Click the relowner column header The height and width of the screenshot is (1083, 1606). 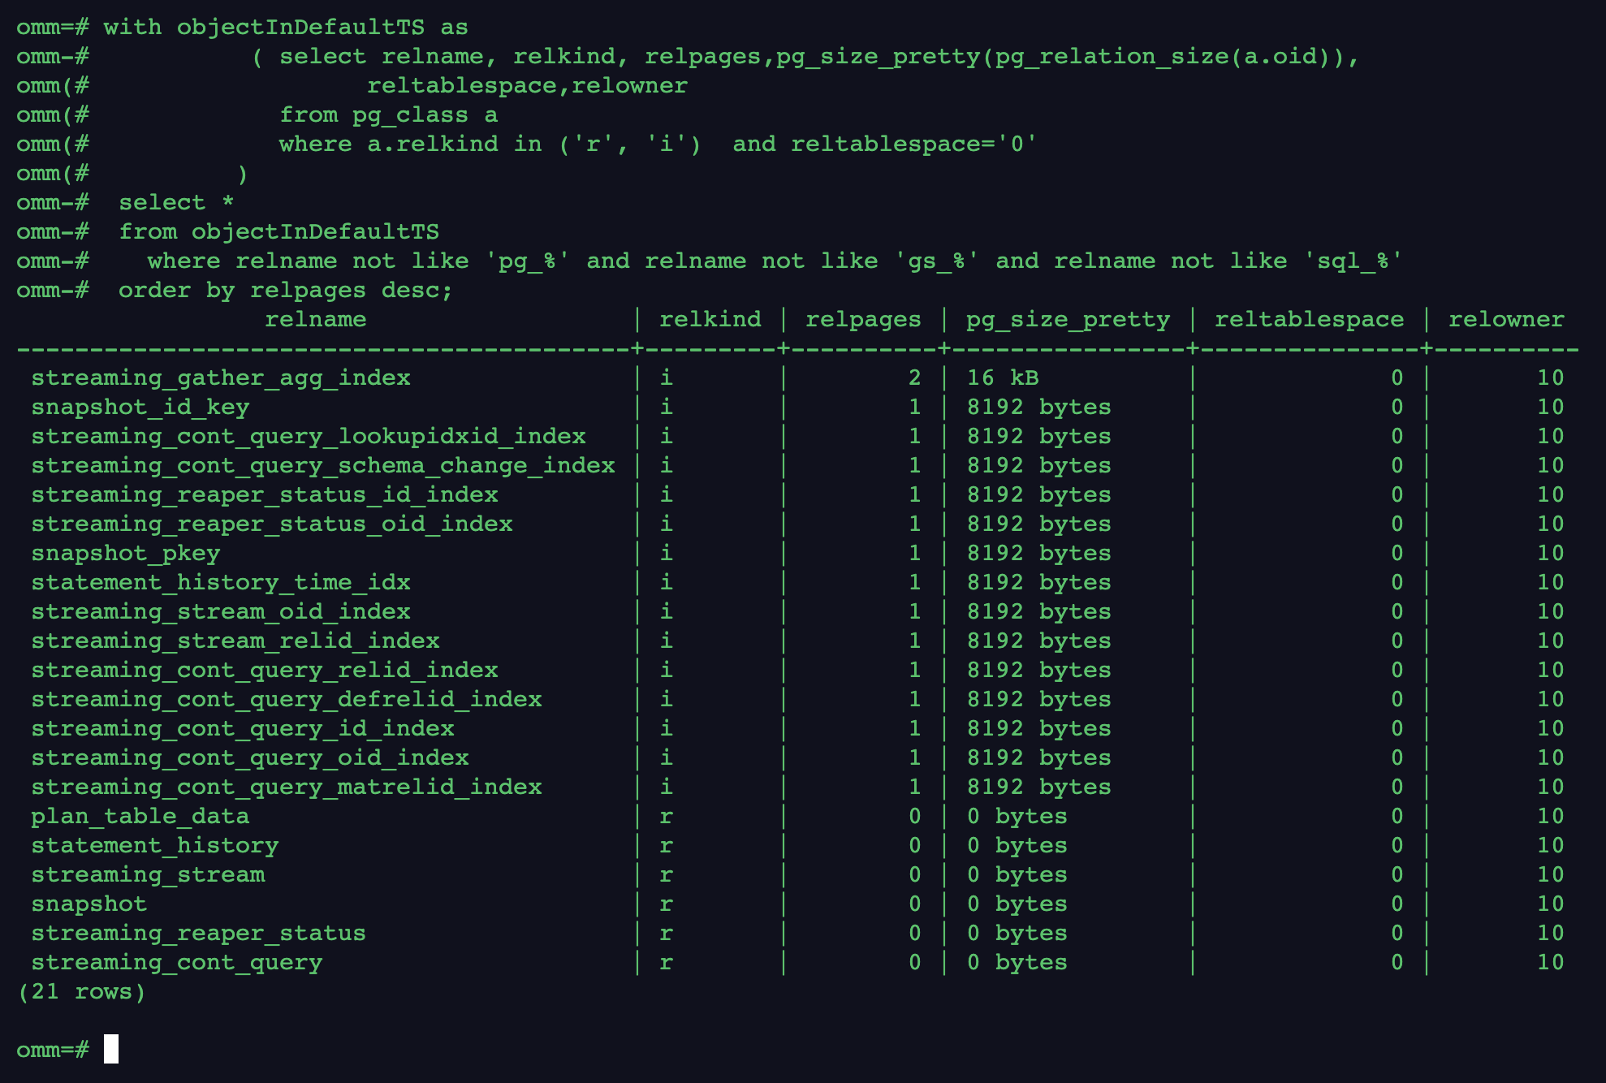(1506, 320)
